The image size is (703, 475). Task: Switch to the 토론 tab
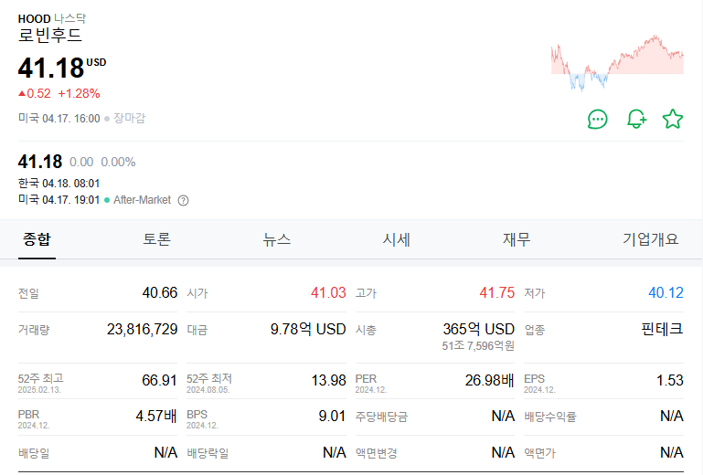pos(156,239)
